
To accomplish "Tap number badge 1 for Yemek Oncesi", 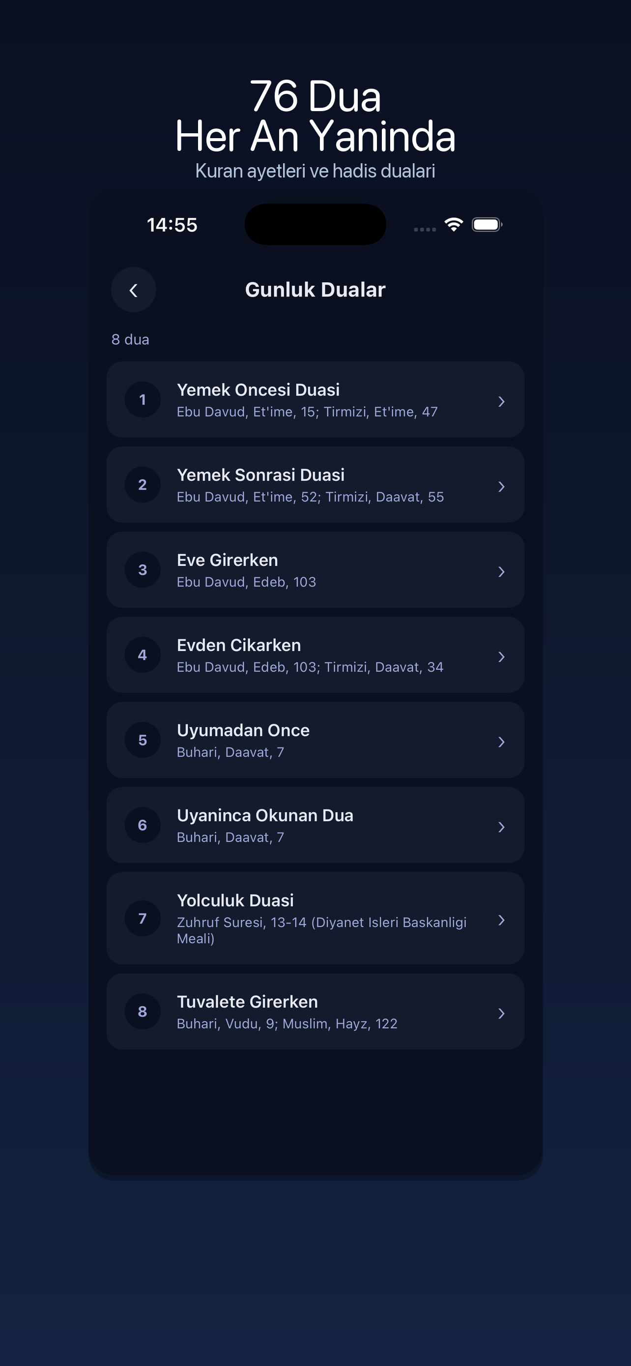I will 143,399.
